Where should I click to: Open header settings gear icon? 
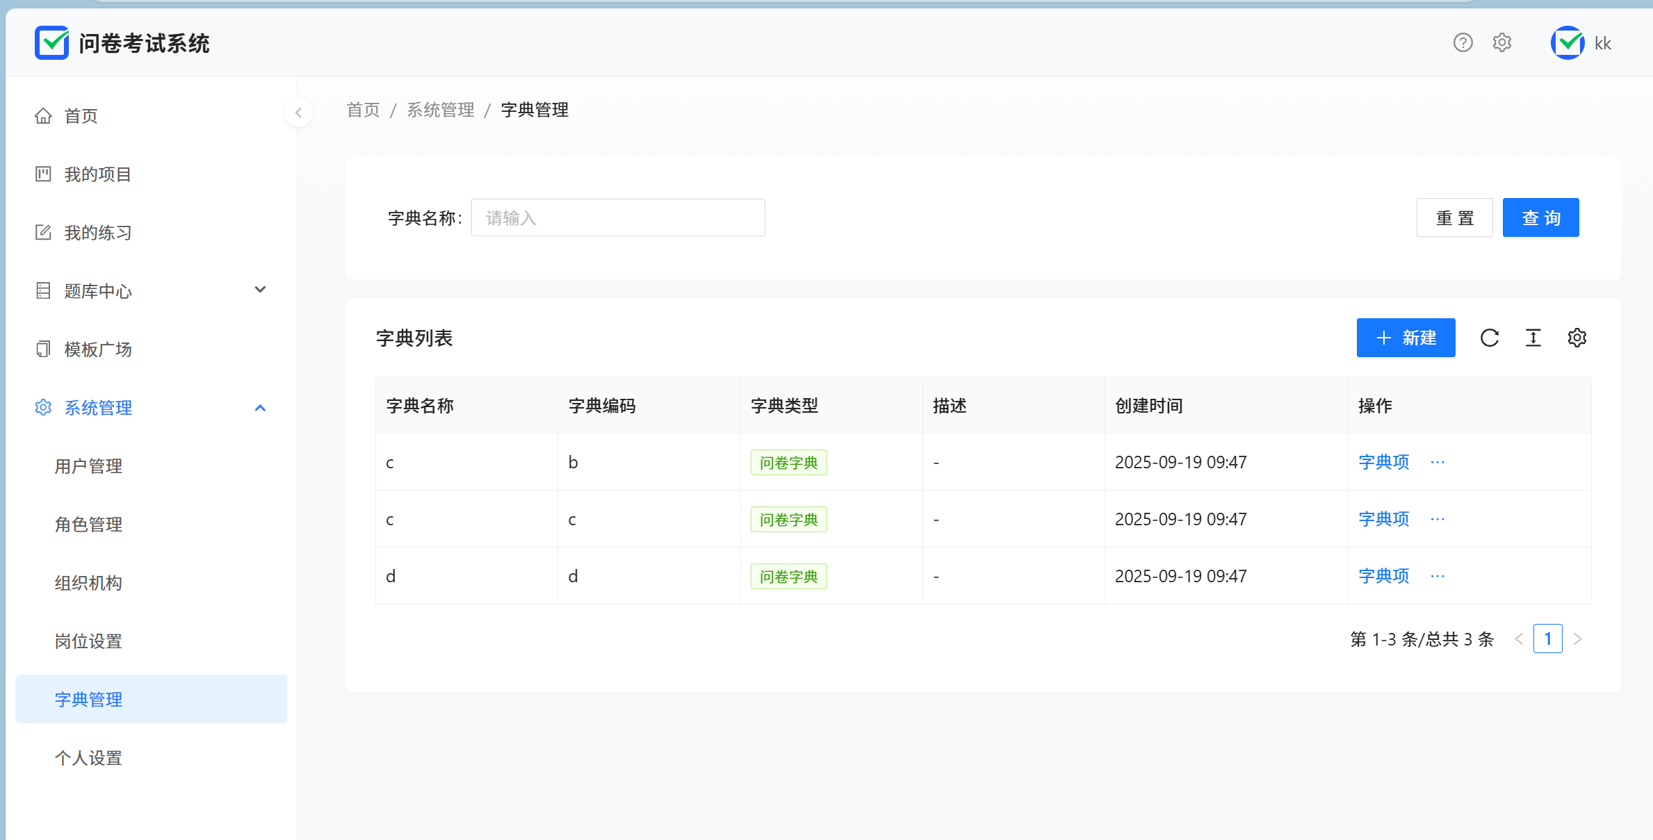[x=1501, y=43]
